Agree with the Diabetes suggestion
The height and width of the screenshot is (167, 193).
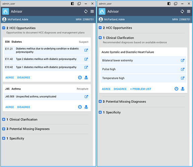point(10,77)
